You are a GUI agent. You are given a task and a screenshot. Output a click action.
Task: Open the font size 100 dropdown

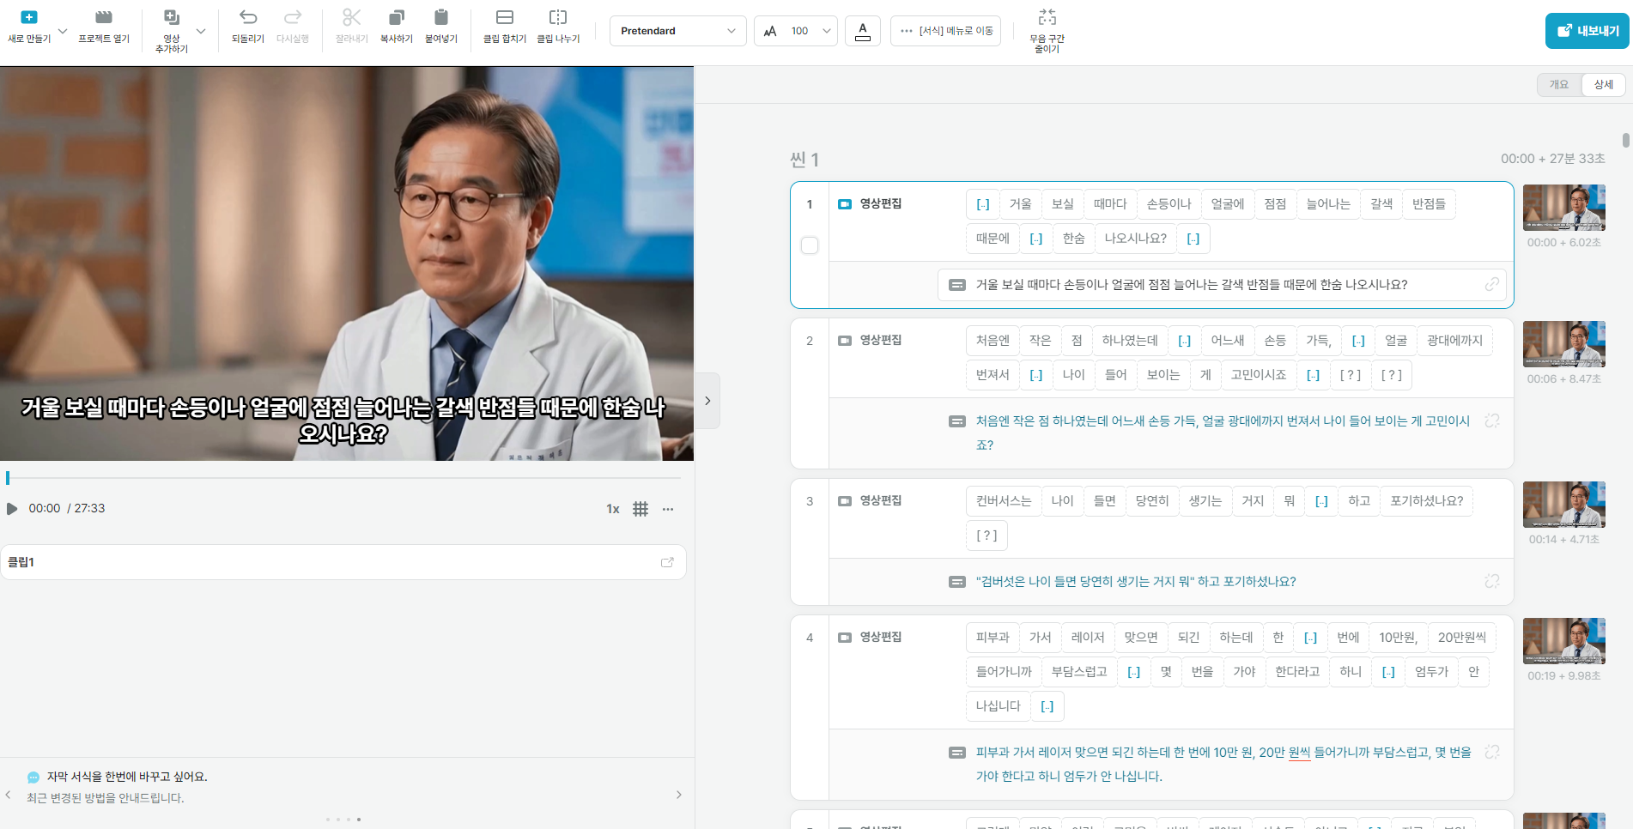[795, 30]
